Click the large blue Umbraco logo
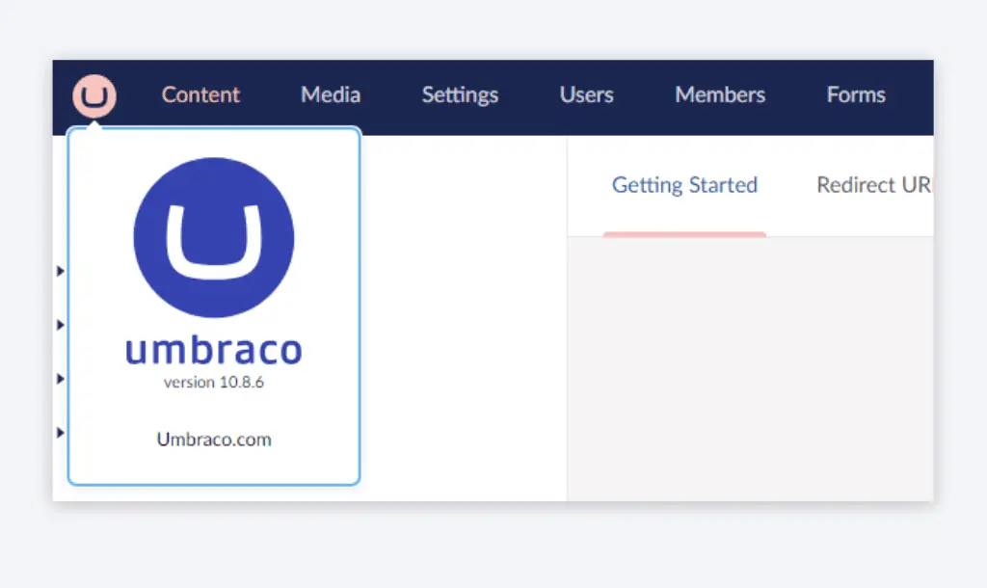The width and height of the screenshot is (987, 588). 214,237
